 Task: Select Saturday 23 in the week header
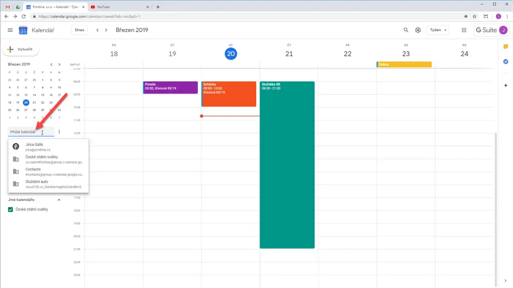[x=406, y=54]
